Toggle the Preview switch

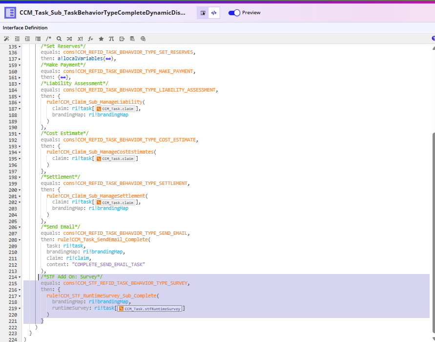click(234, 13)
